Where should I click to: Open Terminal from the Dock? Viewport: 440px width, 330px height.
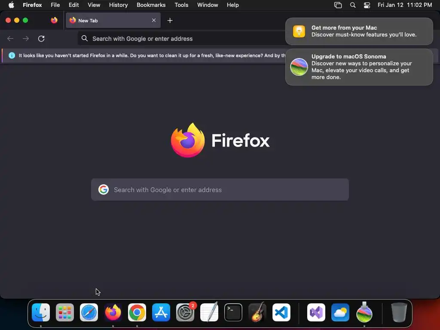point(233,312)
